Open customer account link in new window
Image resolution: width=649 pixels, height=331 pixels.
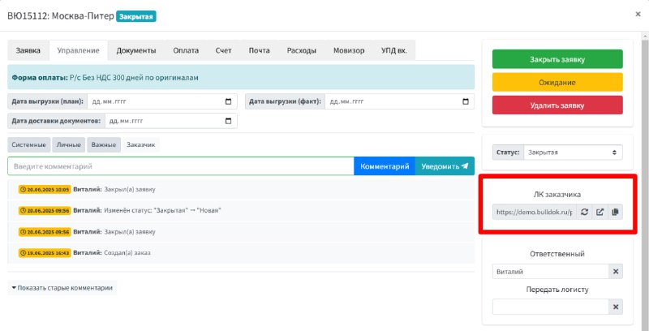[600, 212]
